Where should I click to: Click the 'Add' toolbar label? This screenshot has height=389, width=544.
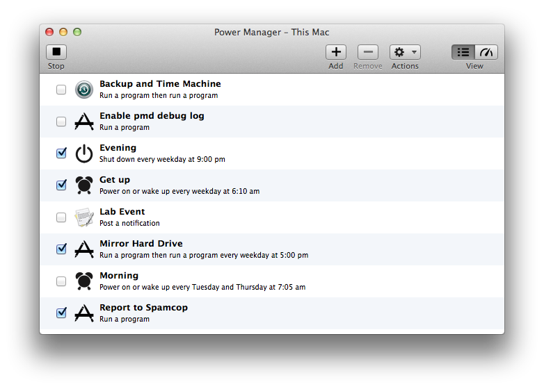pyautogui.click(x=336, y=66)
